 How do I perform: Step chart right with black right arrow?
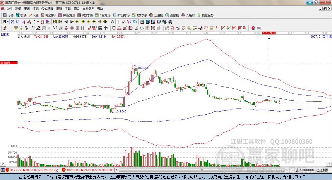click(x=72, y=22)
